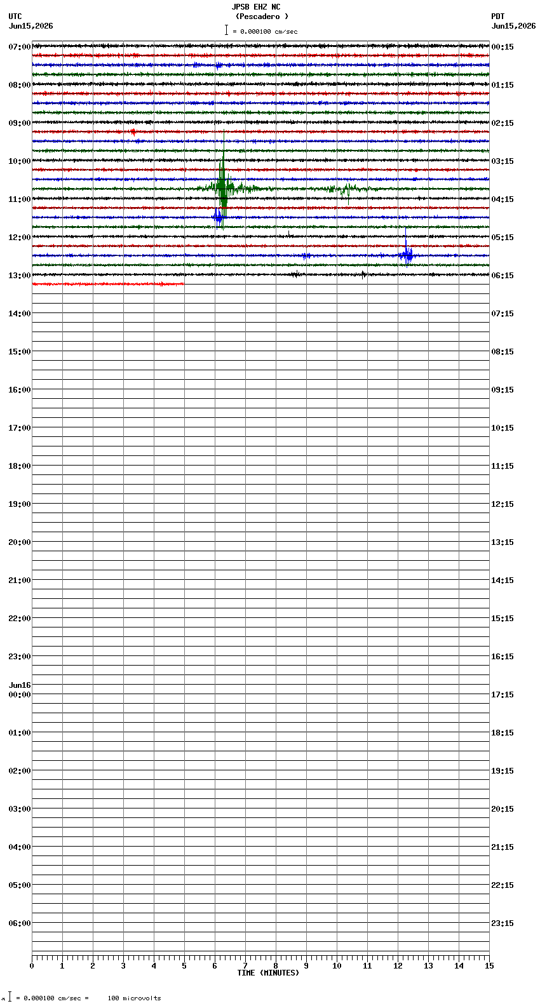540x1006 pixels.
Task: Click the 'TIME (MINUTES)' axis label
Action: click(268, 973)
